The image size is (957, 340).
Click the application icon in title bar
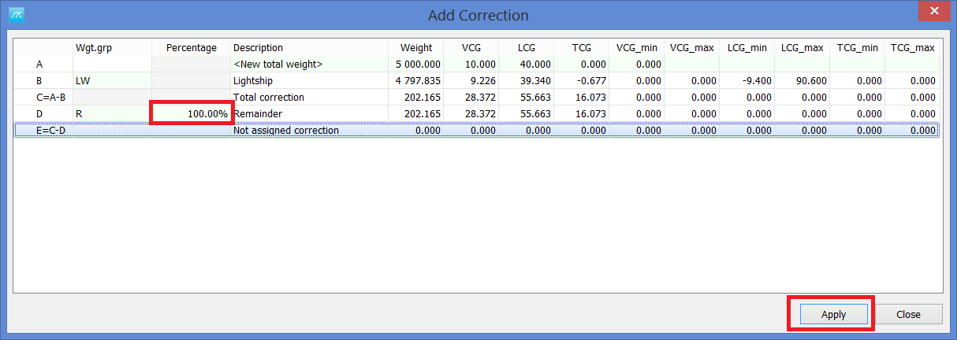click(17, 15)
